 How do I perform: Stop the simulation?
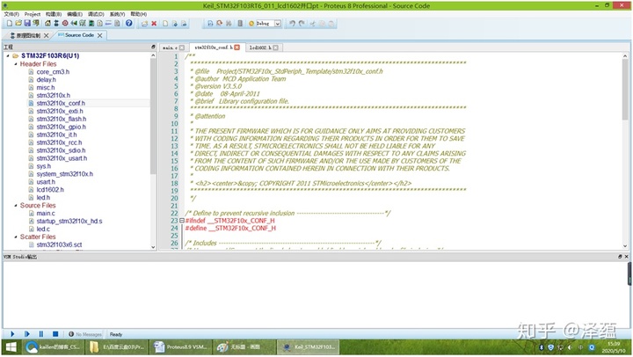pos(55,334)
